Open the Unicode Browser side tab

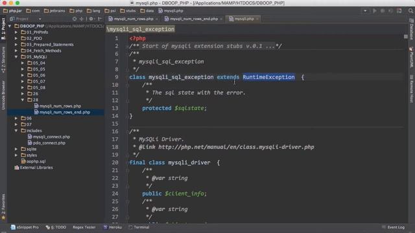pos(3,95)
